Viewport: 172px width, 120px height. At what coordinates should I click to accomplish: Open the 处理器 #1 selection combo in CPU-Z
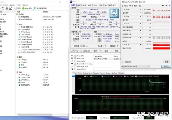pyautogui.click(x=87, y=46)
